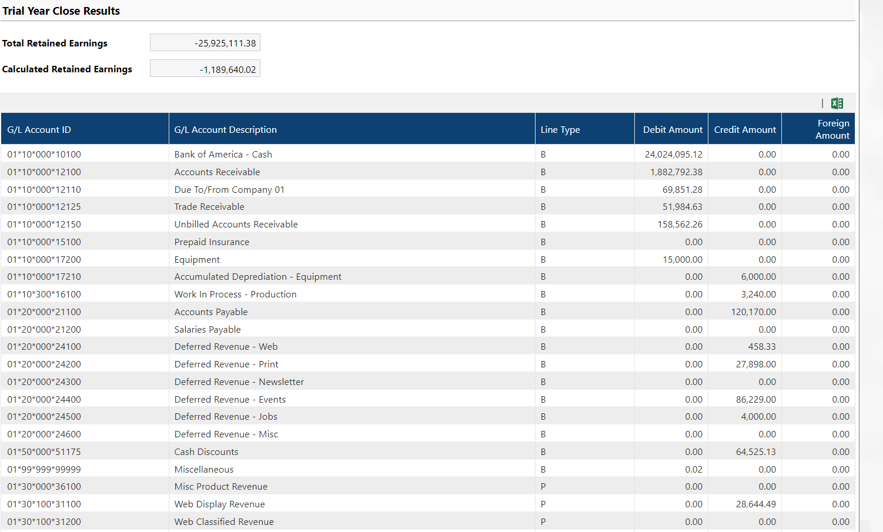
Task: Sort by G/L Account ID column header
Action: [x=39, y=129]
